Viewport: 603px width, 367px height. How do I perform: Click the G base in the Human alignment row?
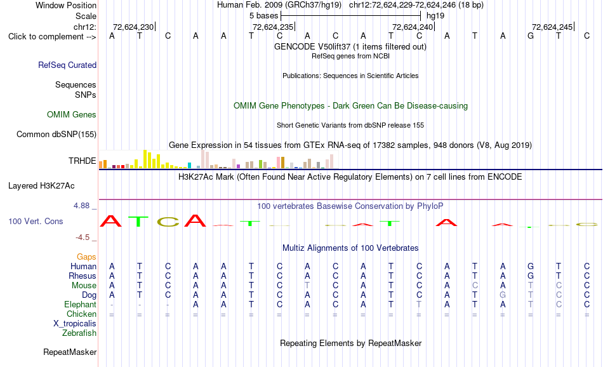click(x=530, y=266)
